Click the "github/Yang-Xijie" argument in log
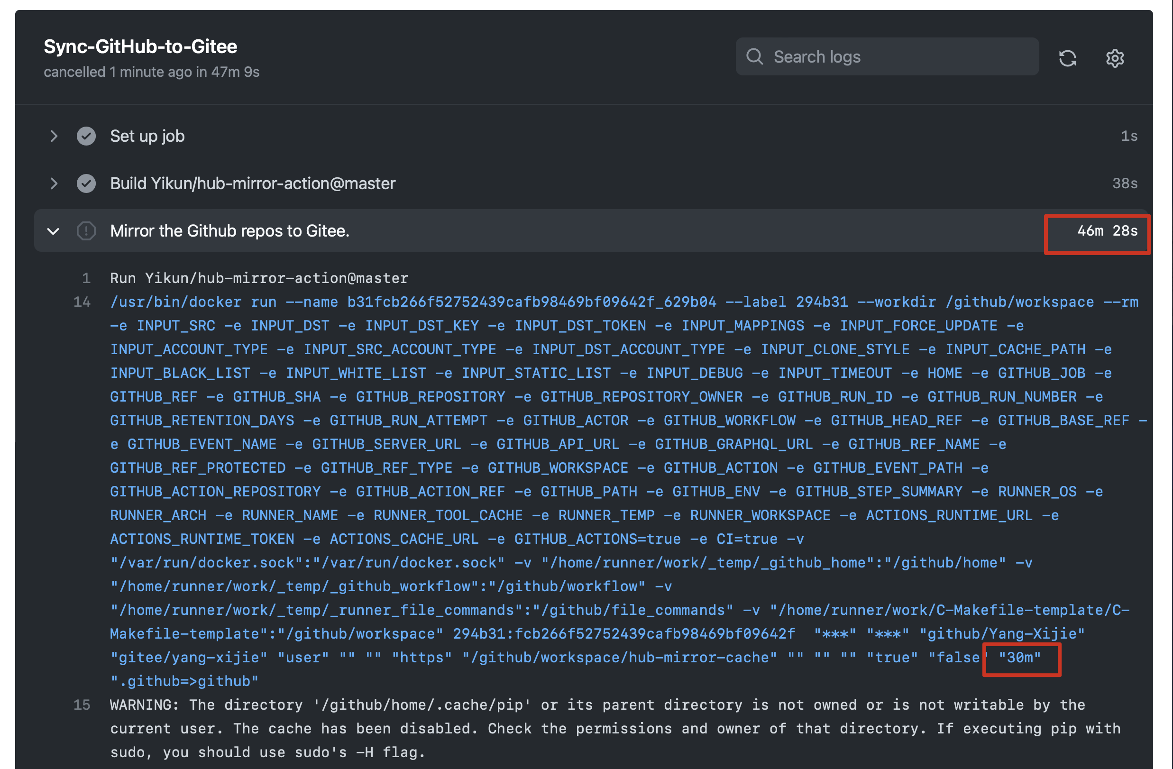Viewport: 1173px width, 769px height. (1002, 634)
